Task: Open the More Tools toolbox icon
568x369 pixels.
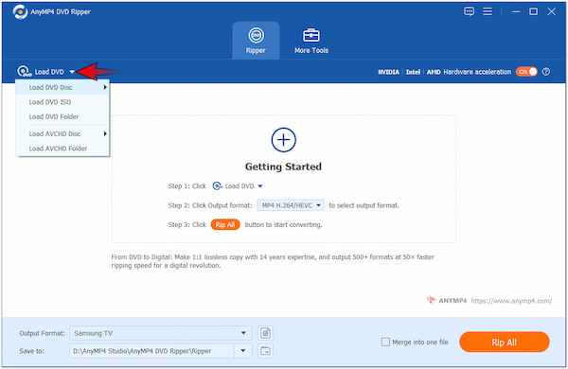Action: coord(311,35)
